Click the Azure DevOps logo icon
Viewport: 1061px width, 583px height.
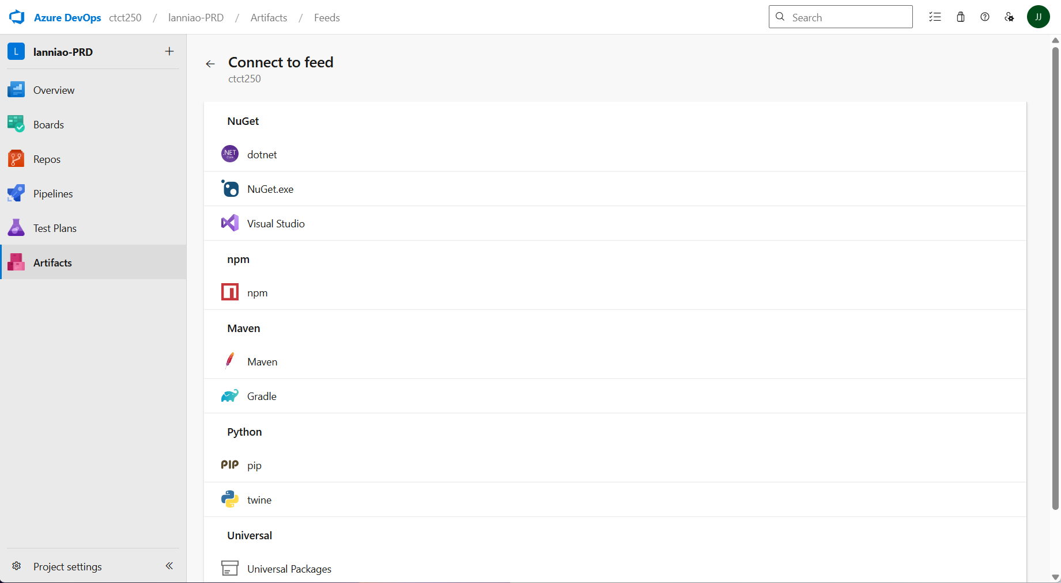pyautogui.click(x=17, y=17)
